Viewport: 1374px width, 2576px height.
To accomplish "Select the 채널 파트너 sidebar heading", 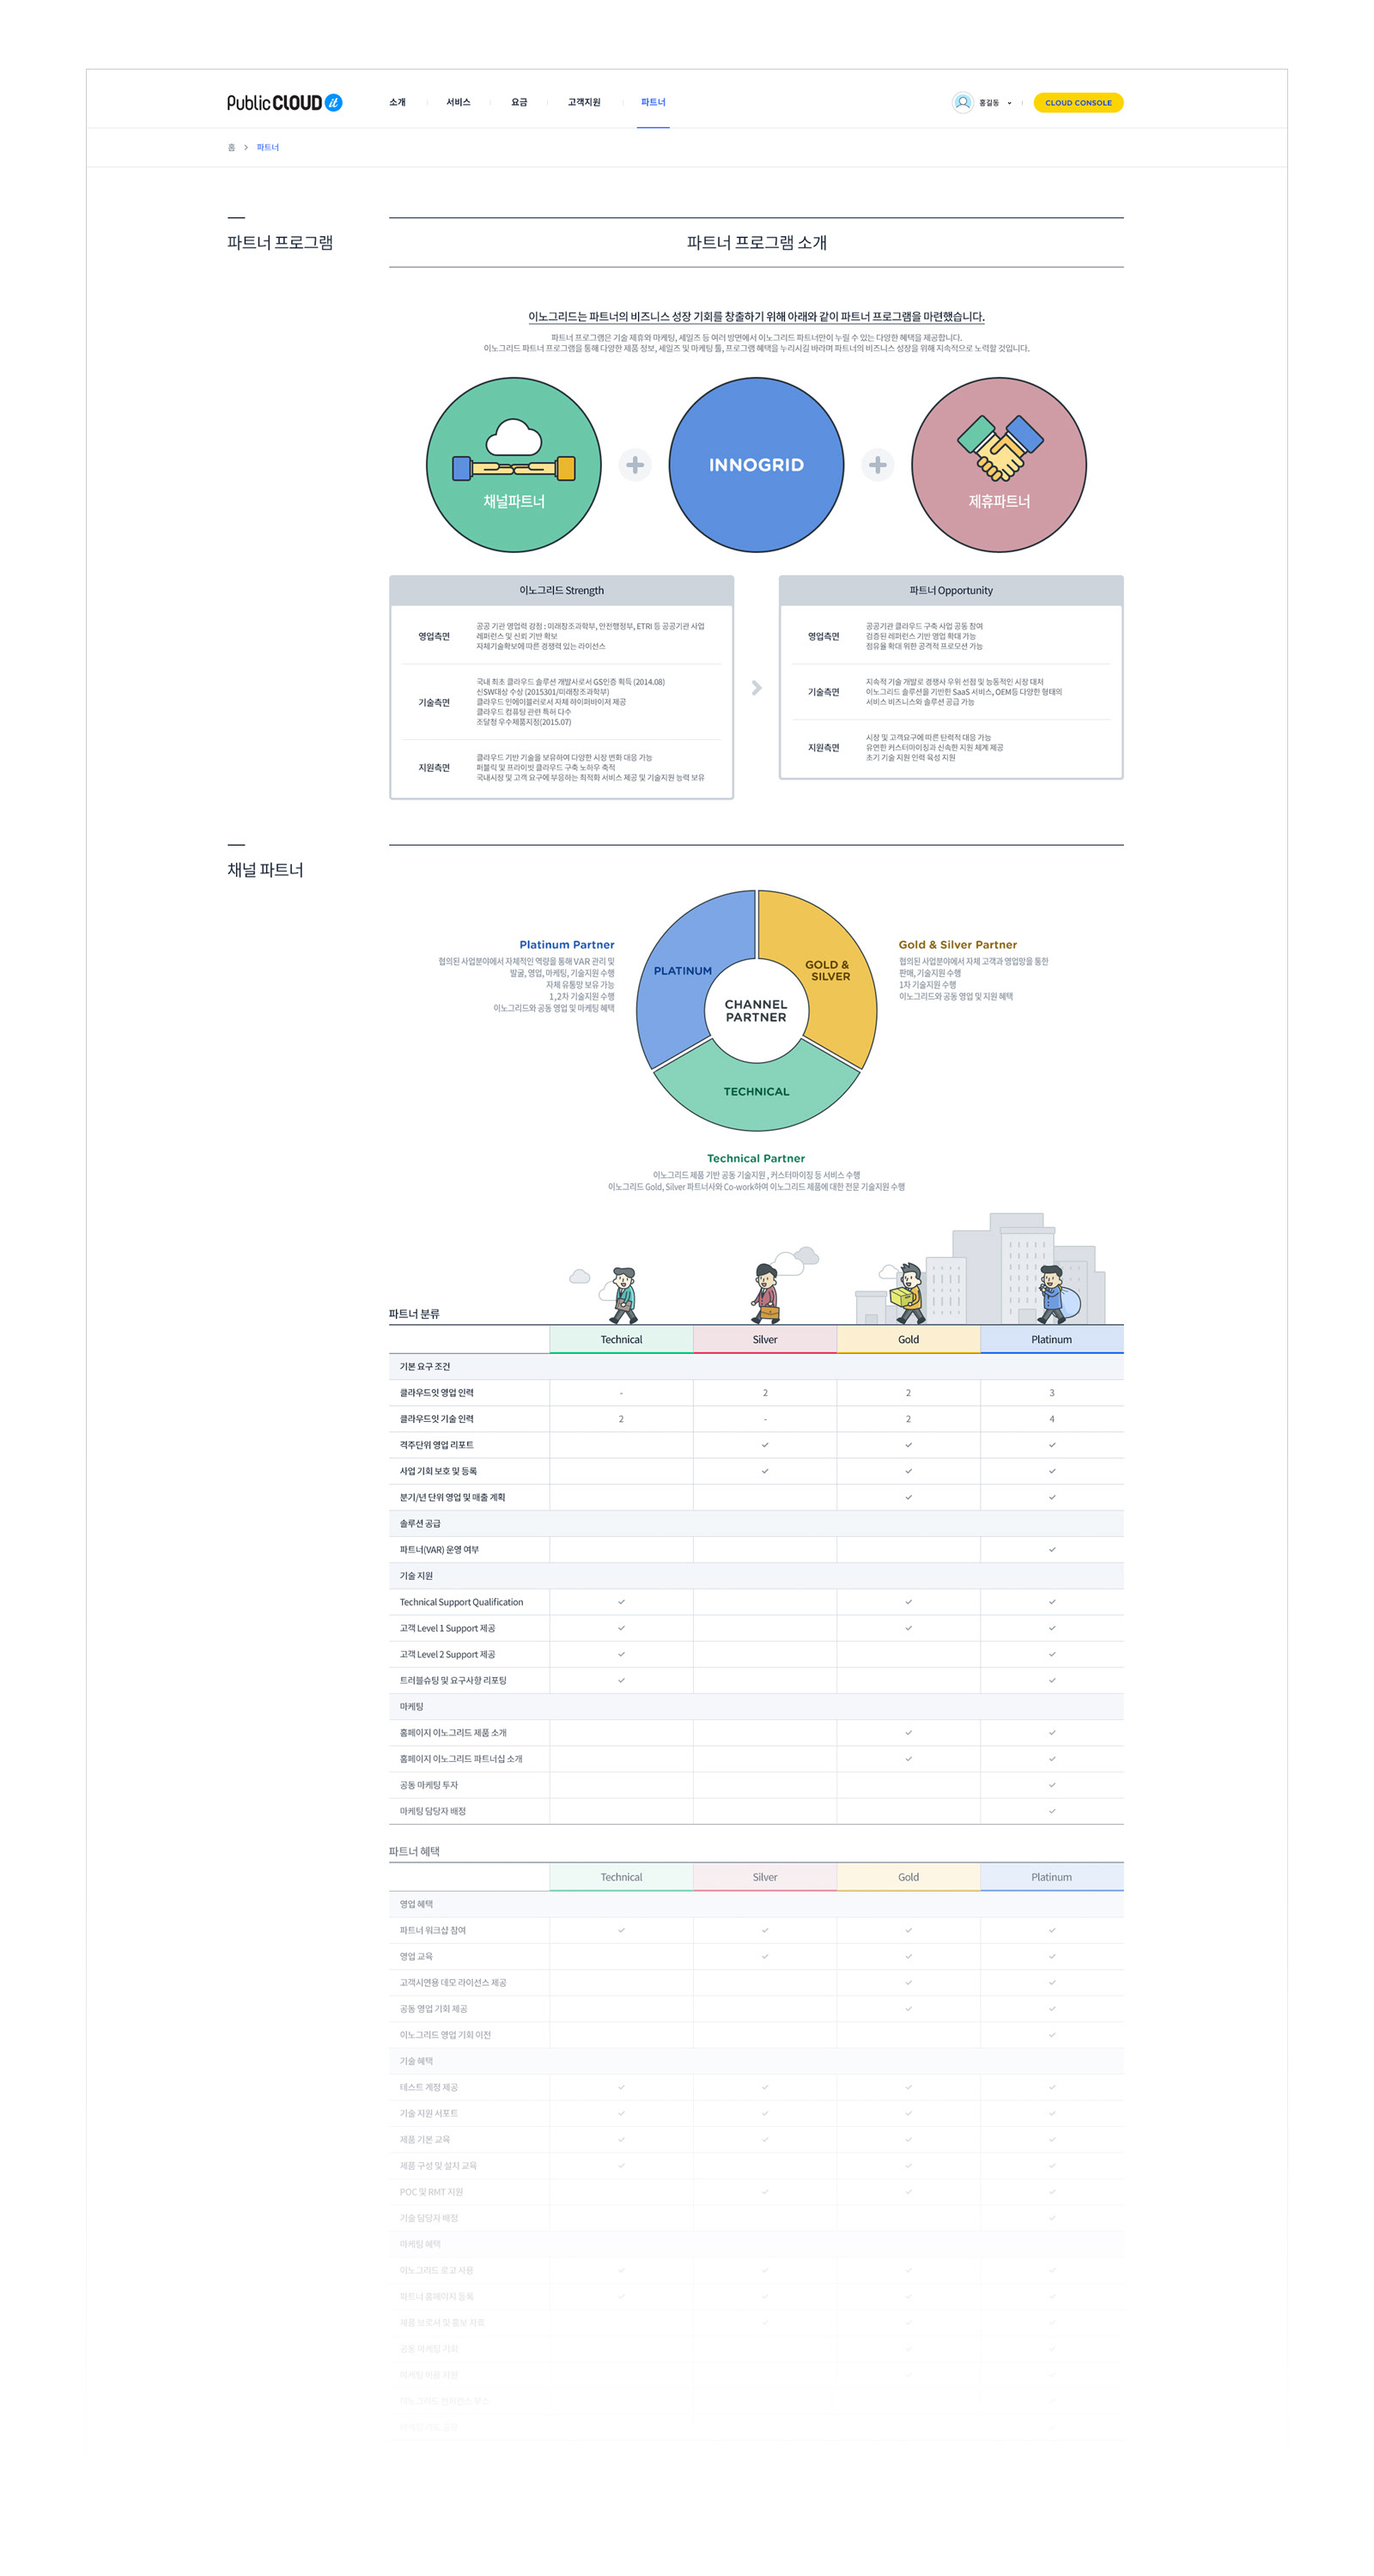I will click(264, 869).
